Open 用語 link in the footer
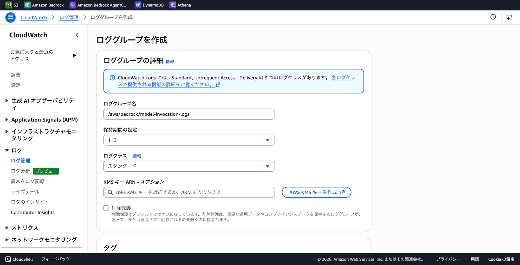520x265 pixels. point(475,259)
